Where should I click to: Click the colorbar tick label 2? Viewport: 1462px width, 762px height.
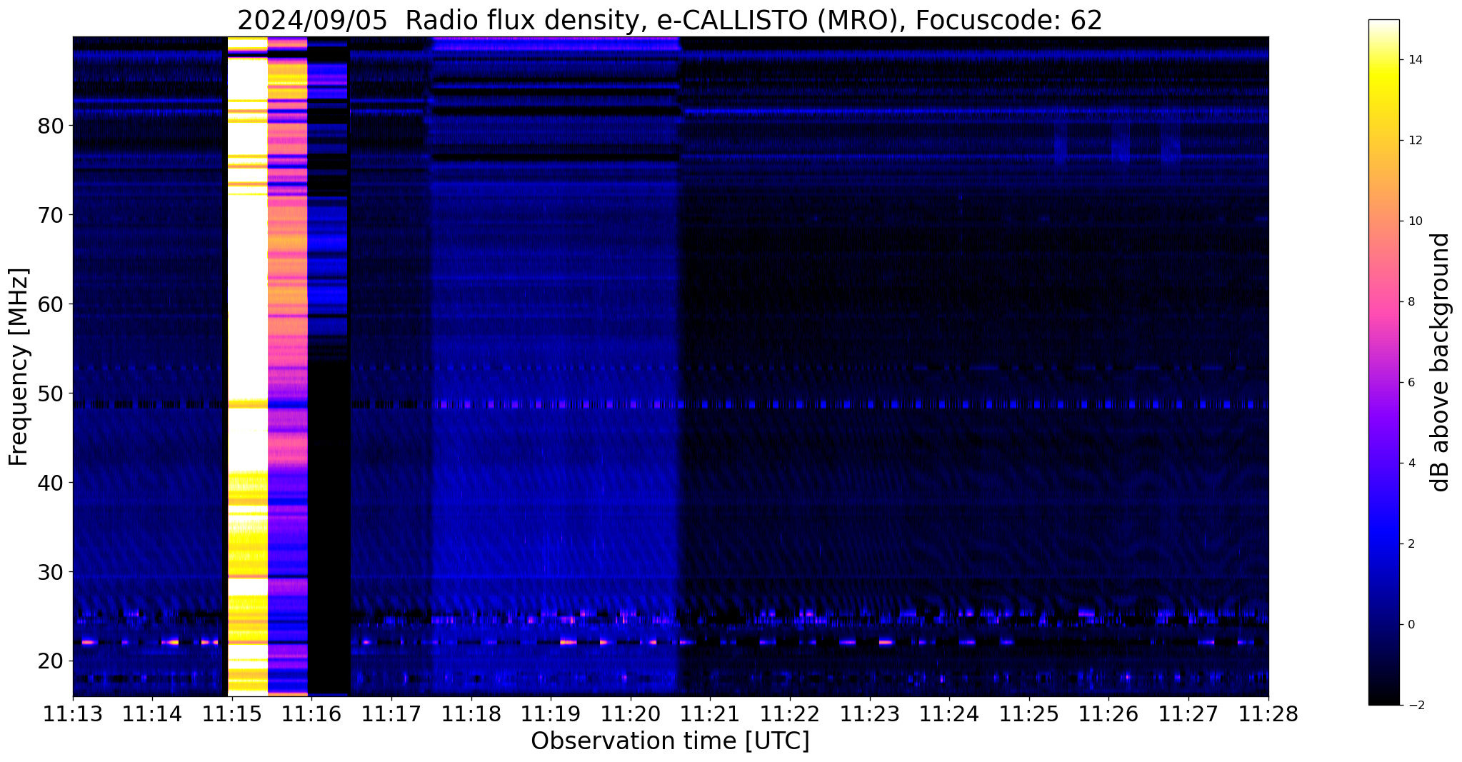tap(1411, 544)
